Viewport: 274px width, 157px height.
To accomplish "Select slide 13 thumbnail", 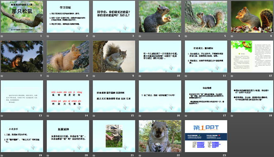I will coord(22,96).
